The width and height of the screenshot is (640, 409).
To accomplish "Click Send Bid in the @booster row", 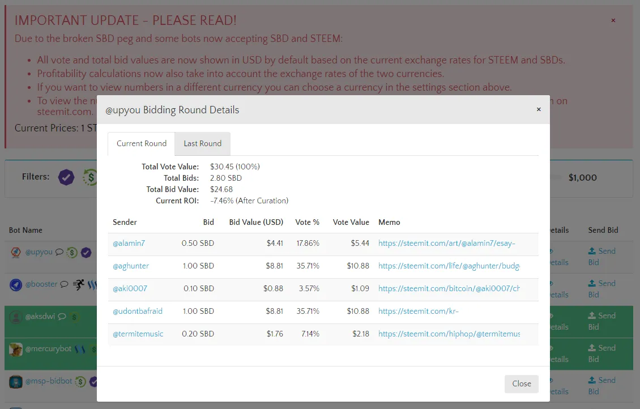I will (601, 289).
